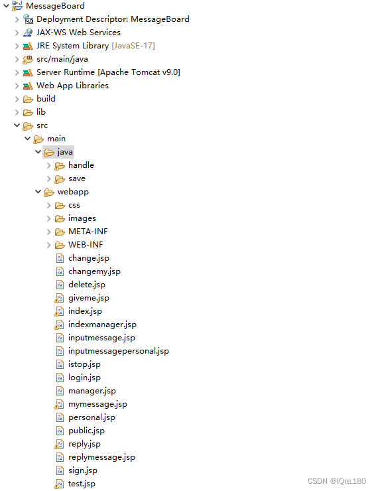The width and height of the screenshot is (376, 491).
Task: Select the public.jsp file name
Action: coord(86,431)
